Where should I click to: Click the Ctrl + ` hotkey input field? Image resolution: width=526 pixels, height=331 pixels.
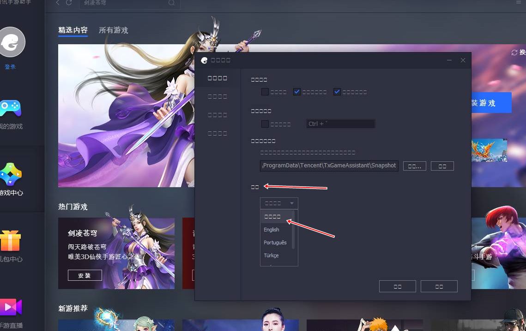click(x=340, y=124)
